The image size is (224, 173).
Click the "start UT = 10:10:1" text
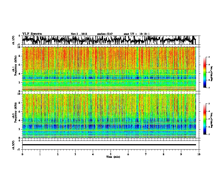pos(137,34)
